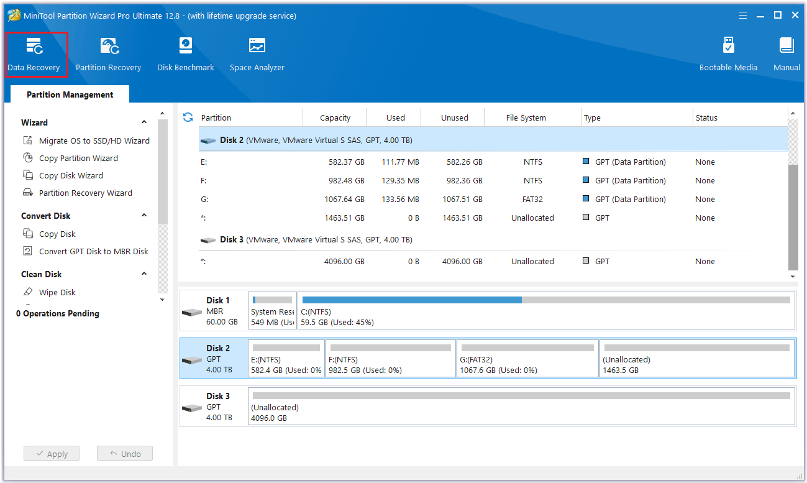Image resolution: width=807 pixels, height=483 pixels.
Task: Click FAT32 file system cell
Action: (x=533, y=199)
